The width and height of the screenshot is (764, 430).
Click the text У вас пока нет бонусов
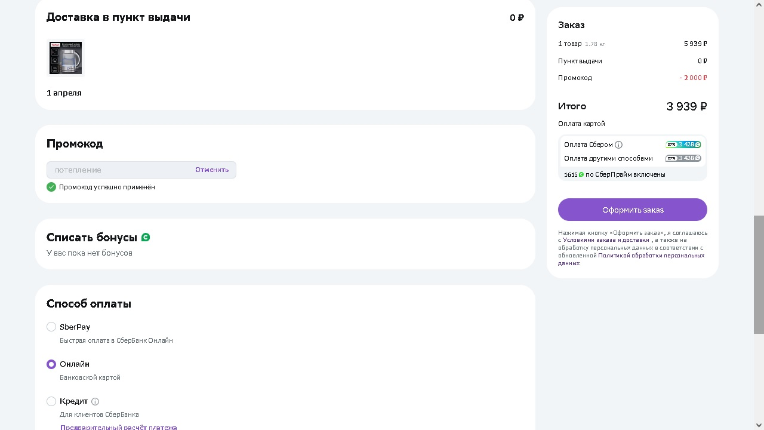click(90, 253)
